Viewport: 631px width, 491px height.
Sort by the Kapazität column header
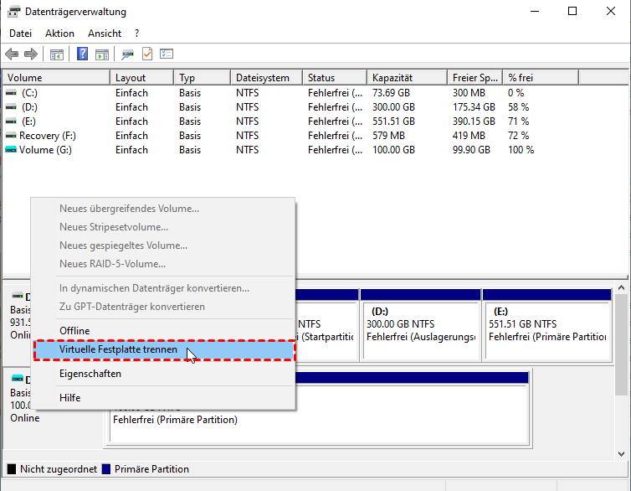[x=408, y=78]
